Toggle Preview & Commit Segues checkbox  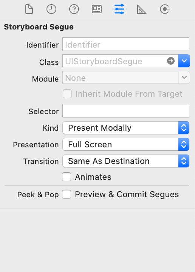[x=67, y=194]
